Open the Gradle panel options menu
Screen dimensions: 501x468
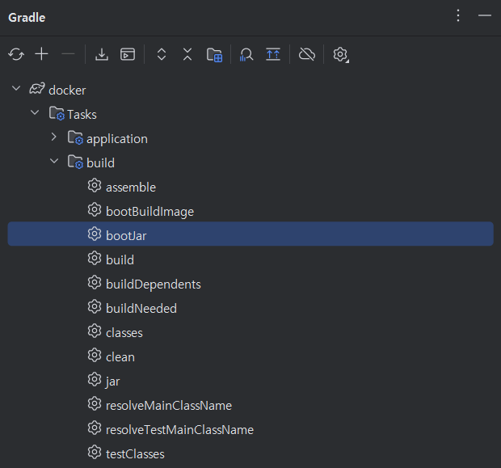[458, 15]
